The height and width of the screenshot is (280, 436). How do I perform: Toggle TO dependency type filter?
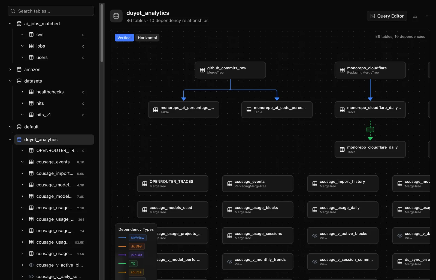point(133,263)
